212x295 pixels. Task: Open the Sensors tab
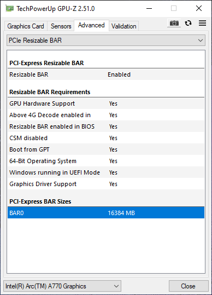coord(61,26)
